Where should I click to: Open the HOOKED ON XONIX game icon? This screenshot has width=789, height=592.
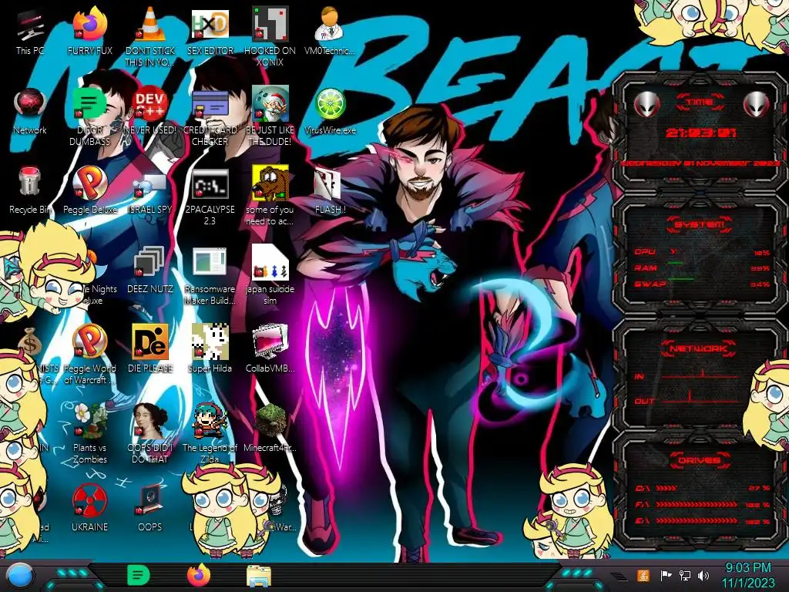pyautogui.click(x=270, y=36)
